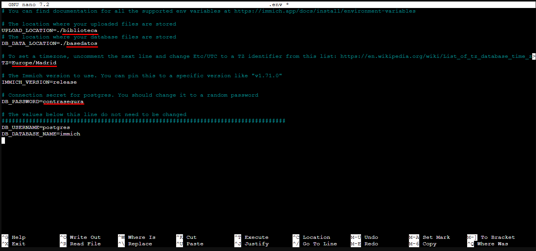The image size is (536, 251).
Task: Click the row of hash separator characters
Action: coord(143,121)
